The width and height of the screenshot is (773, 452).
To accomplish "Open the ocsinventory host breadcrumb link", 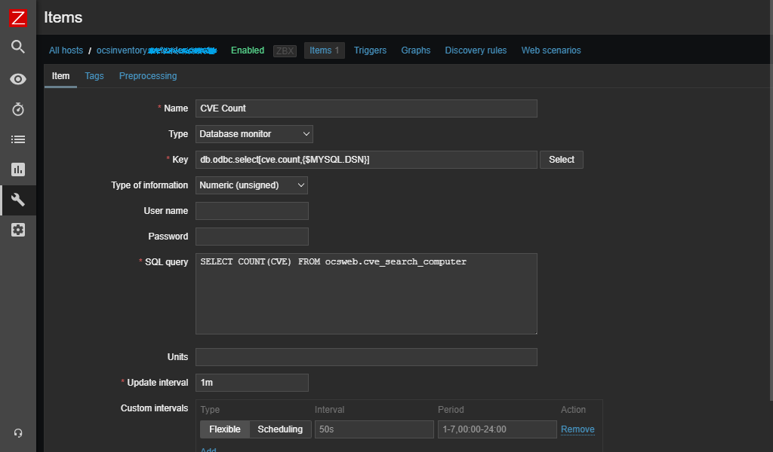I will 157,50.
